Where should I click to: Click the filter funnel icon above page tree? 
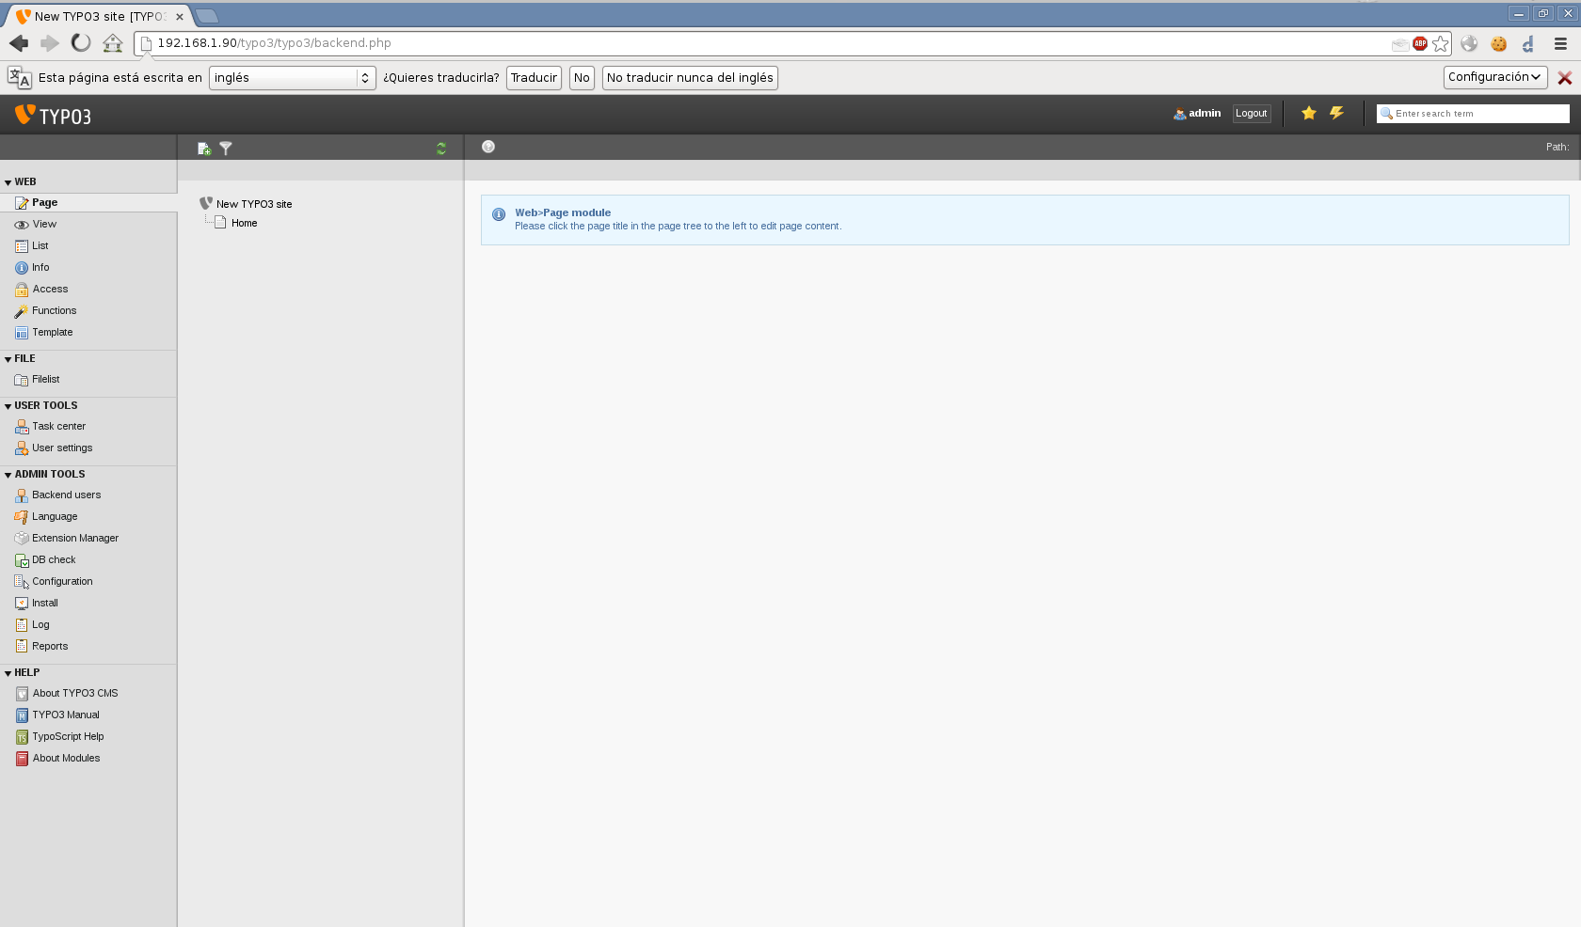(x=226, y=149)
